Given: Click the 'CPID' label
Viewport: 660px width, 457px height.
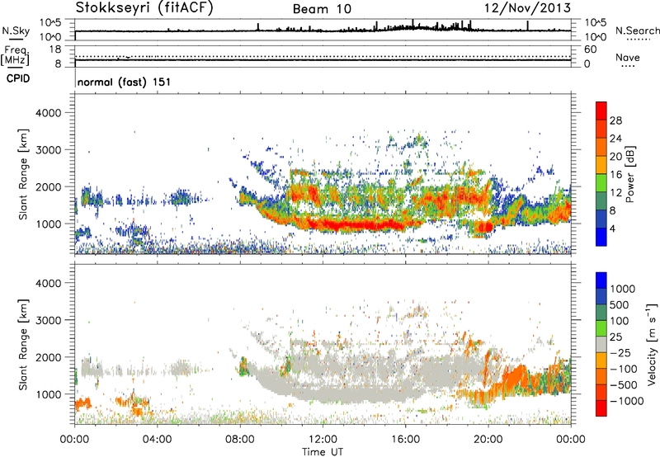Looking at the screenshot, I should pyautogui.click(x=18, y=78).
